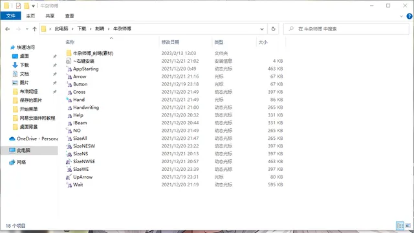Expand the chevron after 下载 in path
The height and width of the screenshot is (233, 414).
(91, 28)
